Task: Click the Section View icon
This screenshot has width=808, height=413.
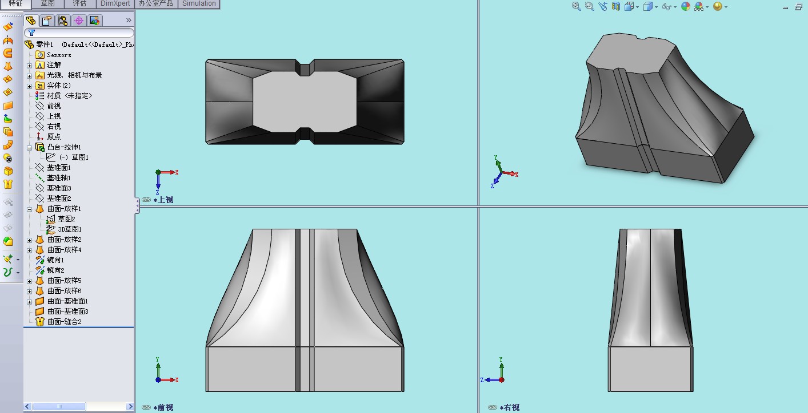Action: click(x=616, y=6)
